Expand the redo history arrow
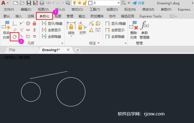 point(63,3)
